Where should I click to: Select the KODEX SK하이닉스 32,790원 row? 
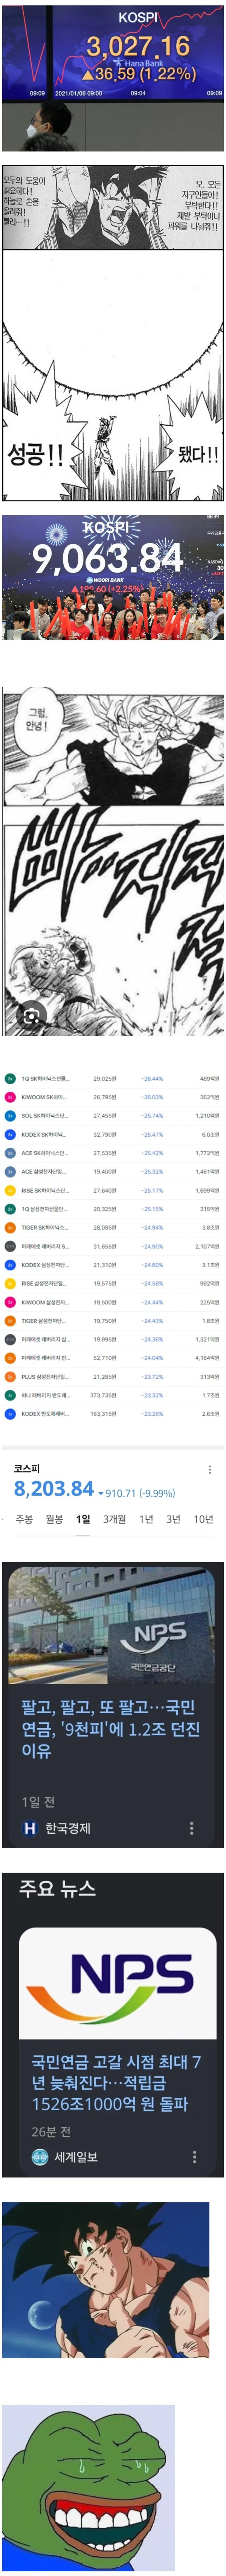(x=113, y=1134)
